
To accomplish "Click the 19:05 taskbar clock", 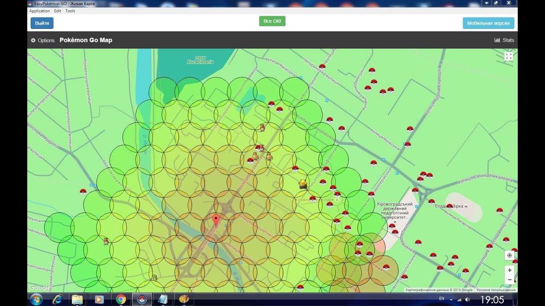I will [492, 300].
